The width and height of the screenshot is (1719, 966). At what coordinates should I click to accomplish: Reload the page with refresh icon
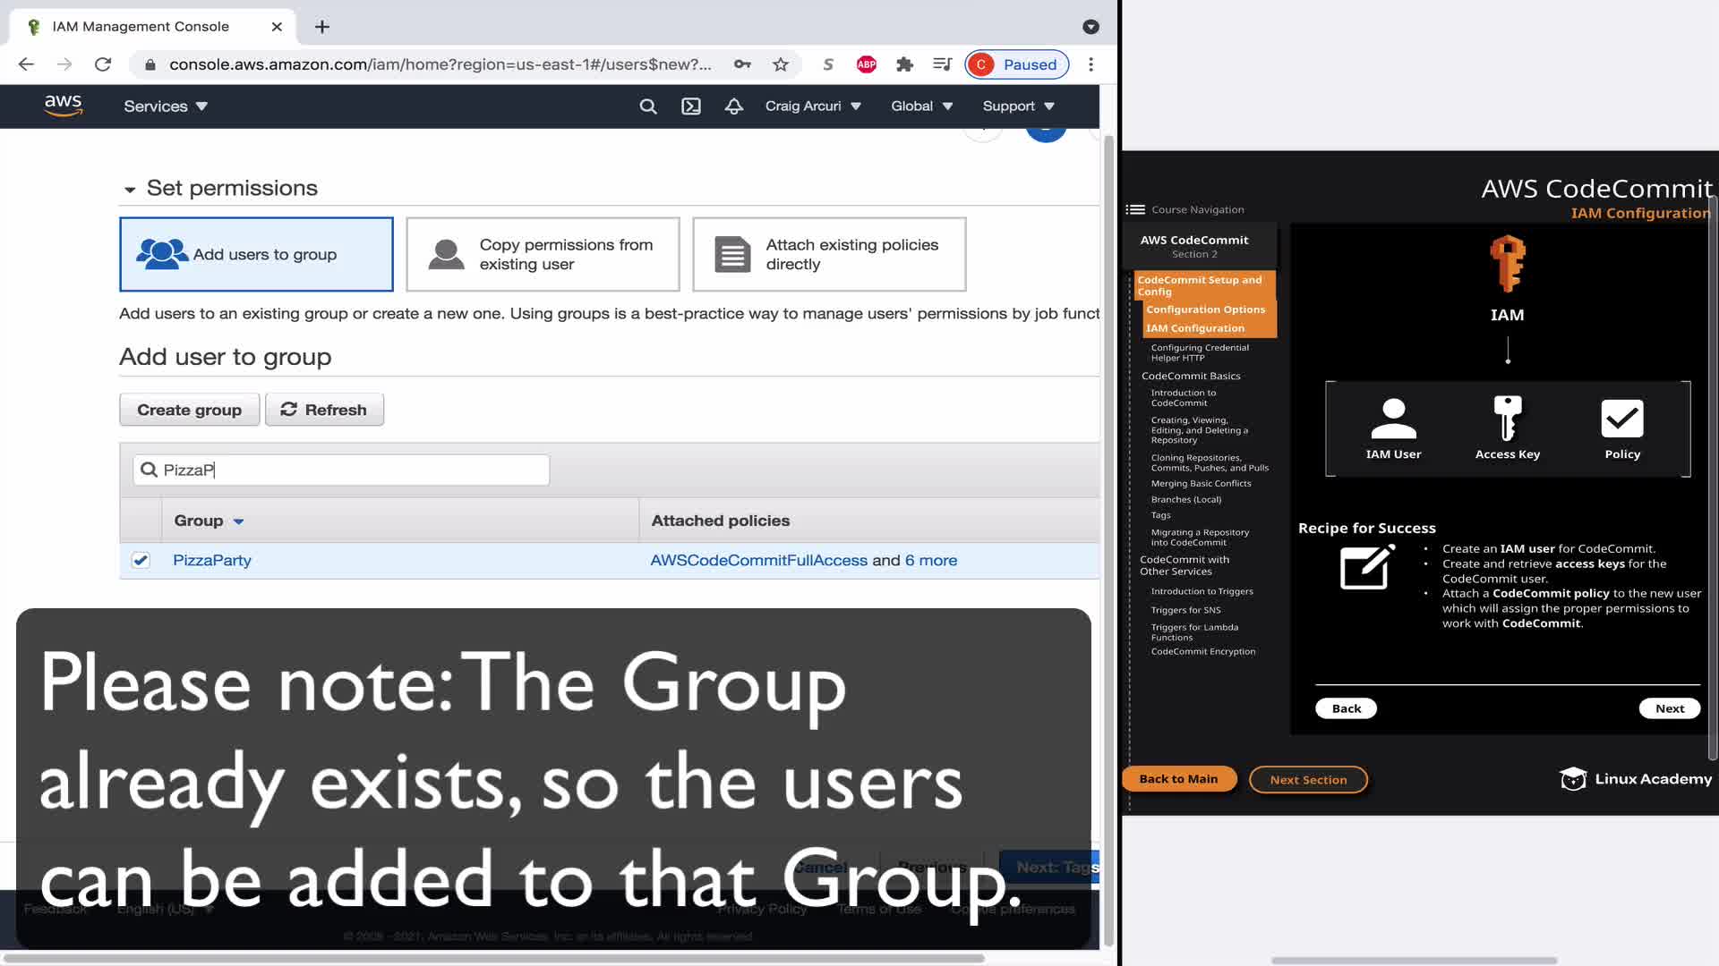click(103, 64)
